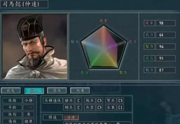Image resolution: width=180 pixels, height=124 pixels.
Task: Select the 智力 value field showing 96
Action: 166,46
